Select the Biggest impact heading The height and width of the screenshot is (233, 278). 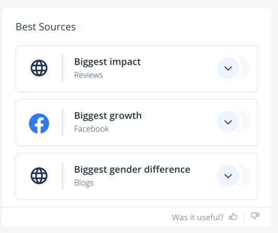[x=108, y=62]
